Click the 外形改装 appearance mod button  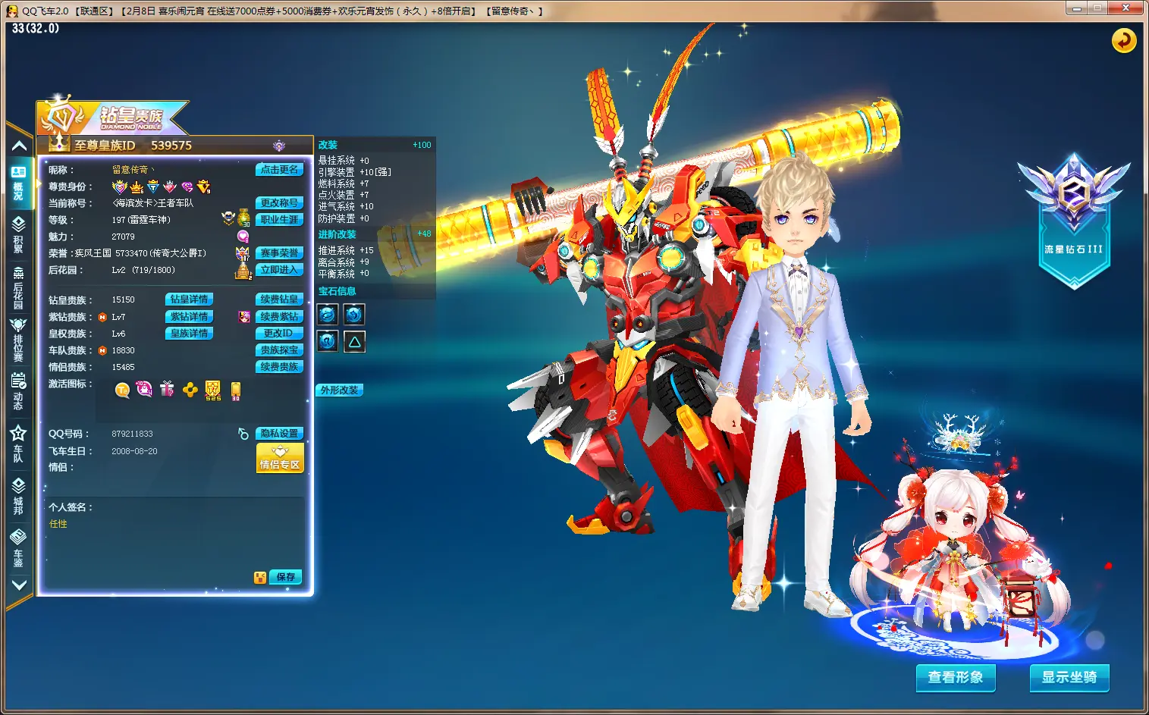339,390
